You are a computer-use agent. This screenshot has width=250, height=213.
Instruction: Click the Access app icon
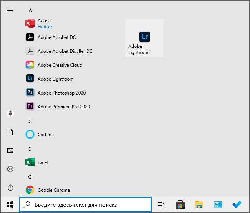coord(30,24)
